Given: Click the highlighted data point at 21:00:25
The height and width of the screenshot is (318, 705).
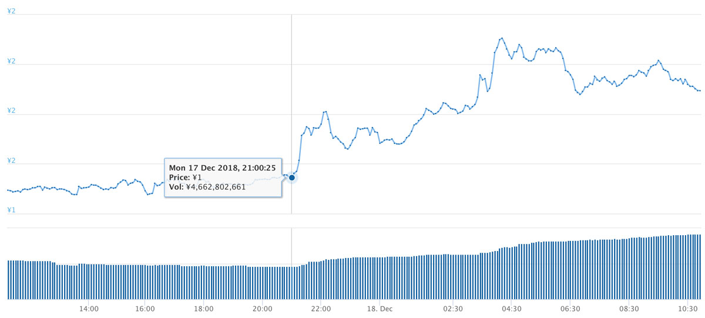Looking at the screenshot, I should [x=291, y=177].
